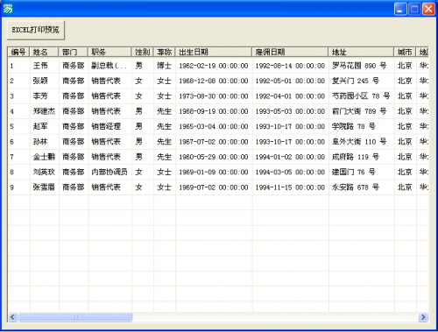Click the 商务部 cell in 王伟's row
The height and width of the screenshot is (332, 438).
pos(74,66)
